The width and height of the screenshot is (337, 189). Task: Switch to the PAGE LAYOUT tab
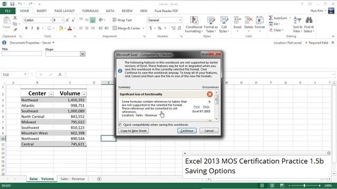pos(64,10)
